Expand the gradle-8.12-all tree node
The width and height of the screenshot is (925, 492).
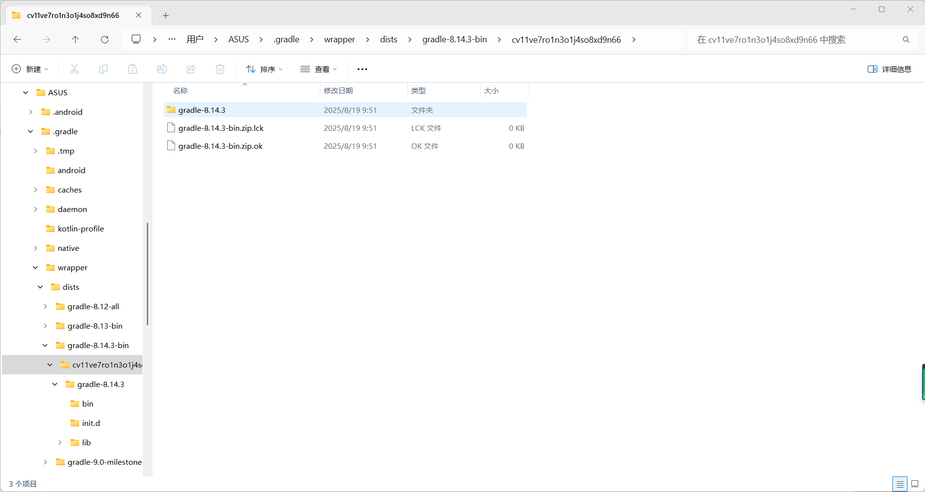pyautogui.click(x=45, y=306)
